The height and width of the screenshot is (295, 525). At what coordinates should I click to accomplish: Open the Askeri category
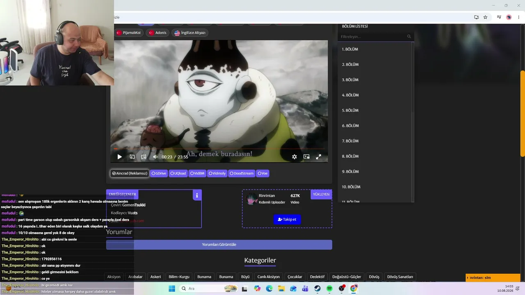tap(155, 277)
